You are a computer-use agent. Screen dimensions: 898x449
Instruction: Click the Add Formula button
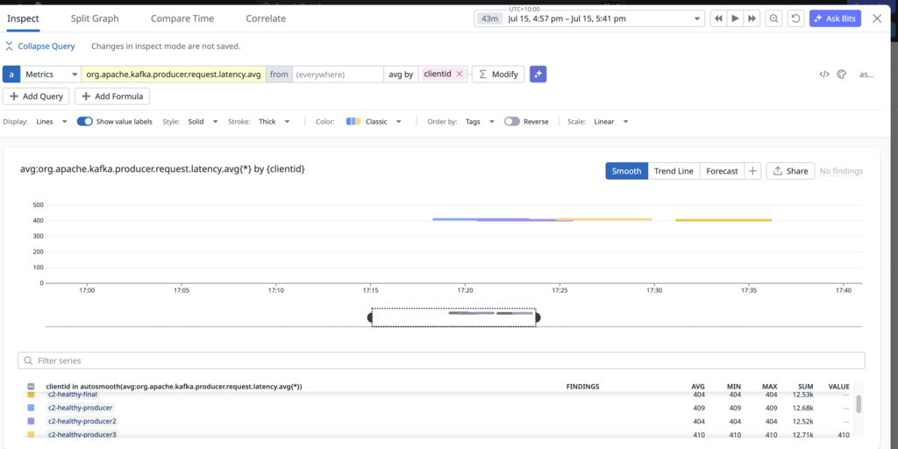(112, 96)
